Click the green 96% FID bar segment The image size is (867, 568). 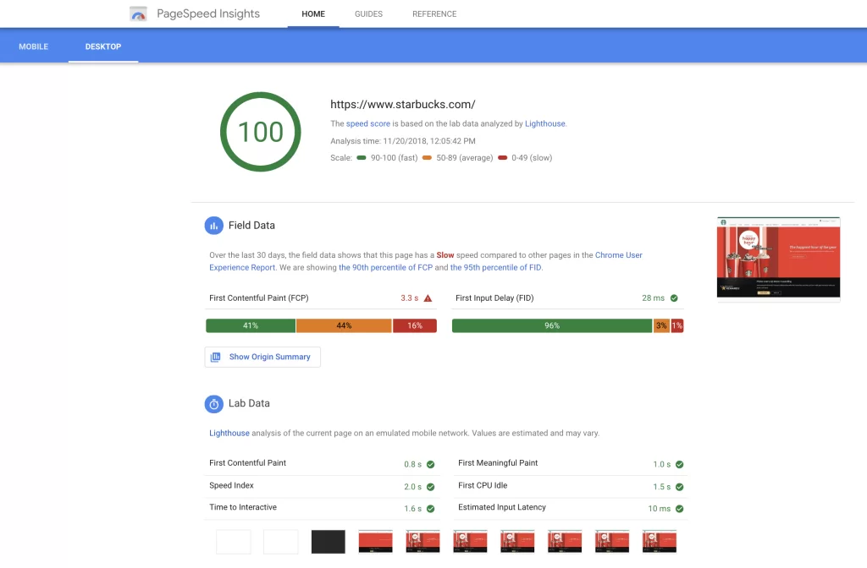[552, 325]
